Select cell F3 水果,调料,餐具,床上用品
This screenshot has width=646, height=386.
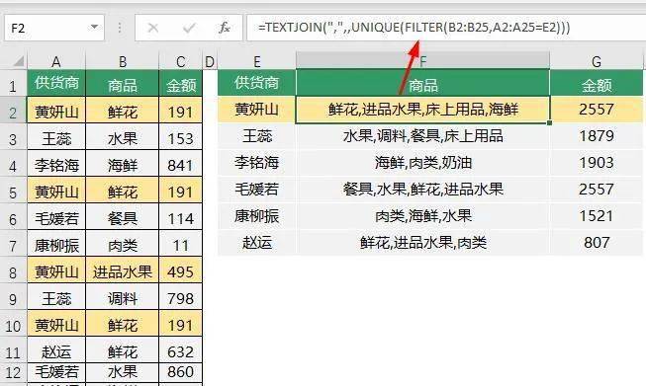click(x=423, y=136)
